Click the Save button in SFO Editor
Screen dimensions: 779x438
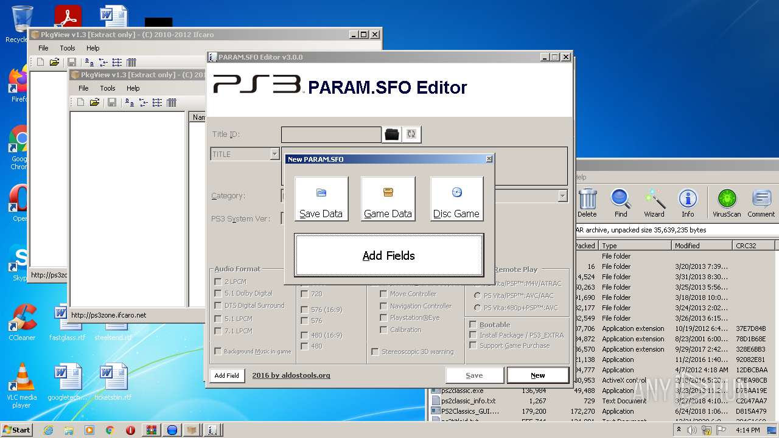tap(474, 375)
